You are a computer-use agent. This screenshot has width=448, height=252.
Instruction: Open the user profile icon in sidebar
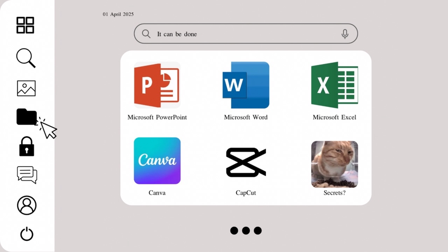27,205
